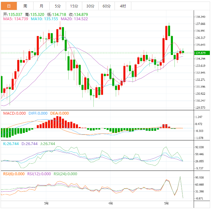Select the 日 daily chart tab
Image resolution: width=212 pixels, height=210 pixels.
pos(9,6)
